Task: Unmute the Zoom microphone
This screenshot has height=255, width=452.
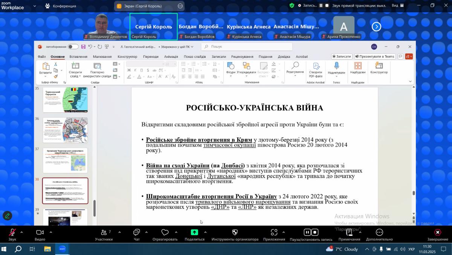Action: [x=12, y=232]
